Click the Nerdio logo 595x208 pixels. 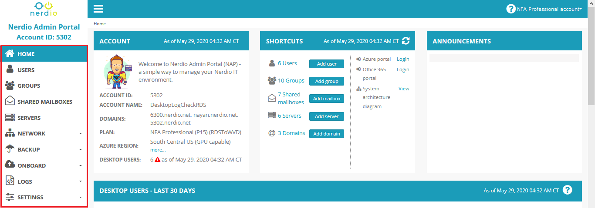(x=44, y=9)
